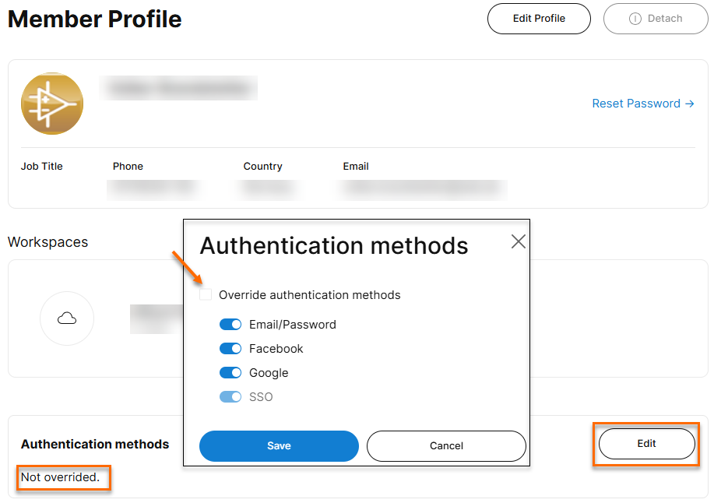Select the "Not overridded." status text

click(x=61, y=477)
